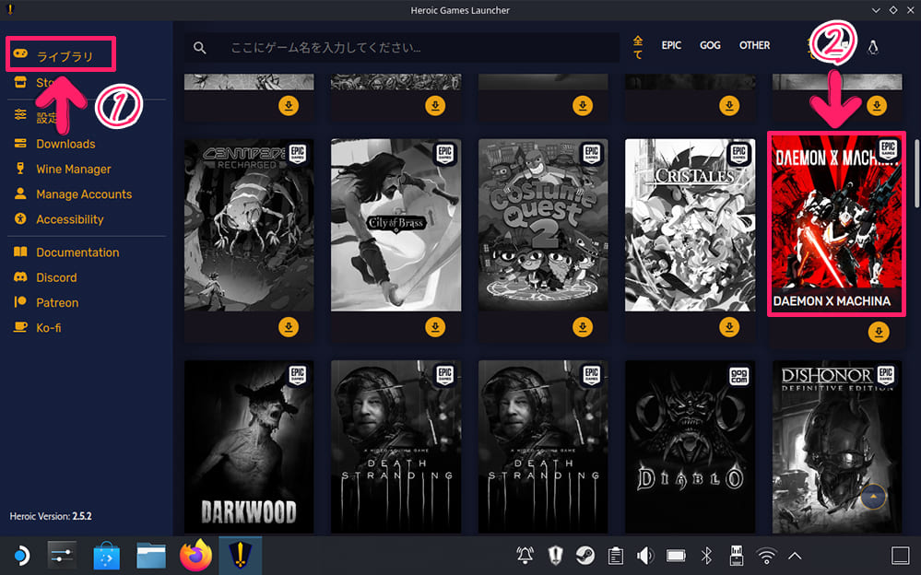The width and height of the screenshot is (921, 575).
Task: Open the ライブラリ library page in the sidebar
Action: coord(61,55)
